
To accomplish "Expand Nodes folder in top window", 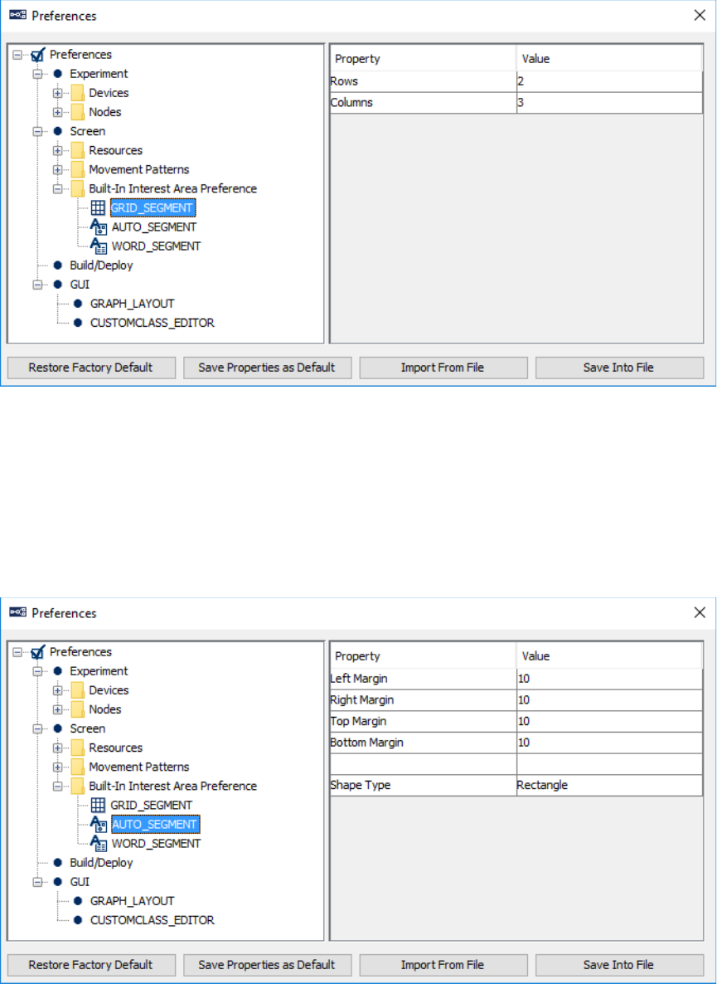I will (x=58, y=112).
